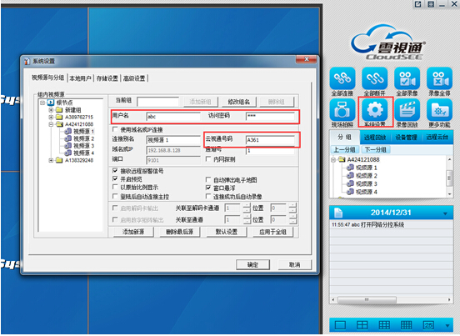This screenshot has width=460, height=336.
Task: Open the 存储设置 tab
Action: 107,78
